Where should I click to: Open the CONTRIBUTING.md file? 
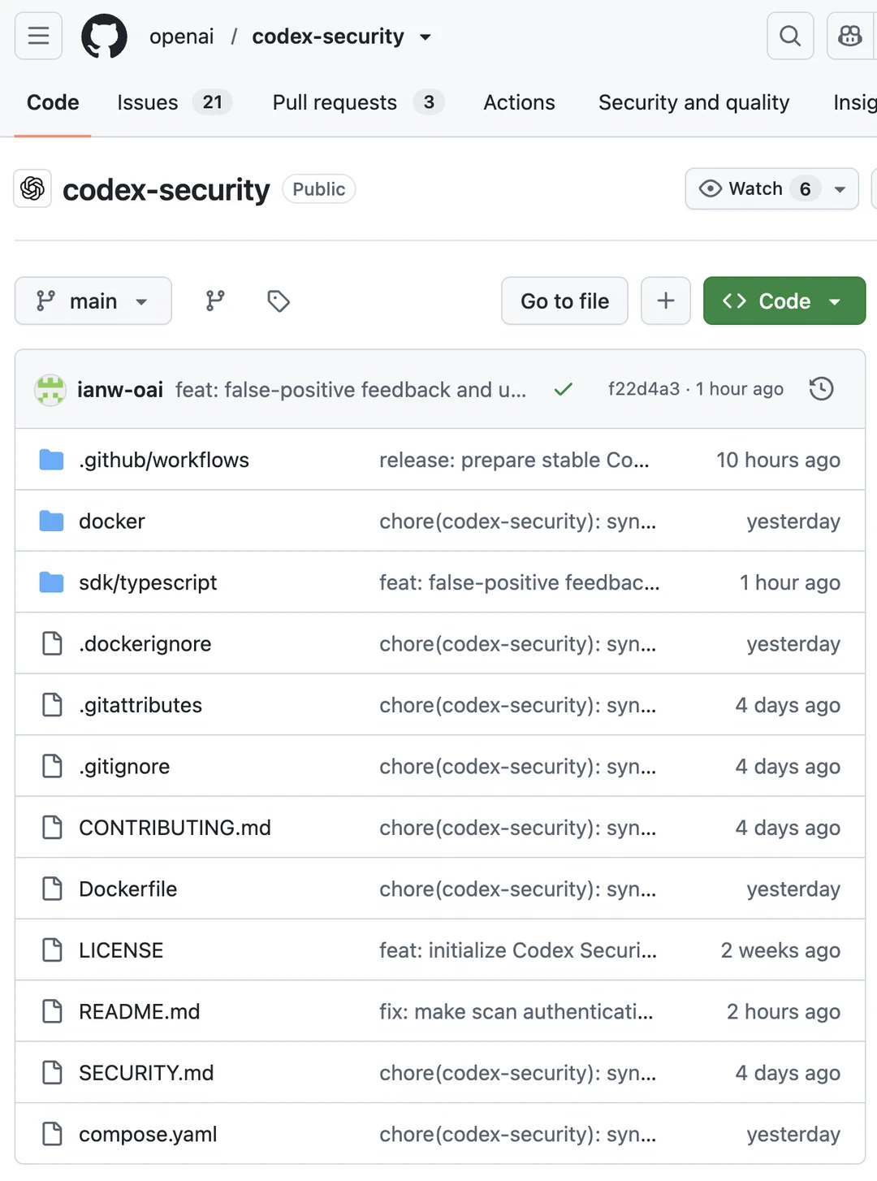click(x=175, y=828)
